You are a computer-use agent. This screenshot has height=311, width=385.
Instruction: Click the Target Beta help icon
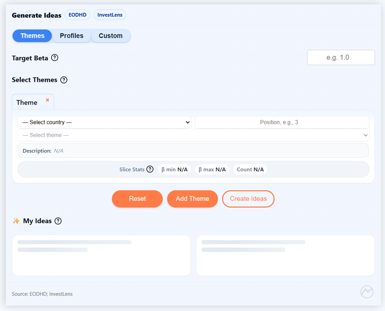pyautogui.click(x=55, y=58)
